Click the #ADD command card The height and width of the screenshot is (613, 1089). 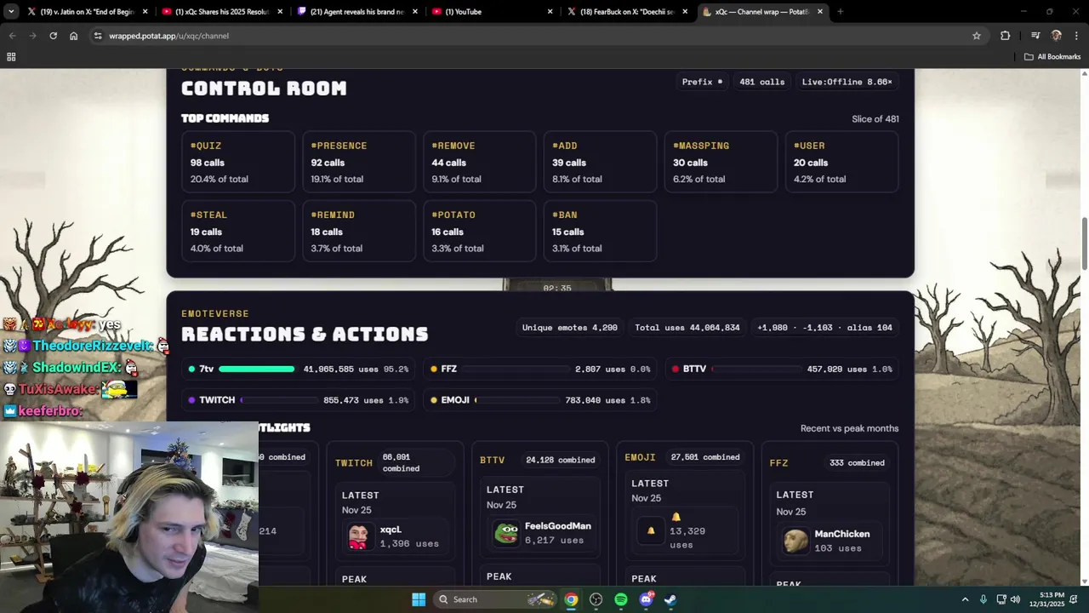[601, 162]
